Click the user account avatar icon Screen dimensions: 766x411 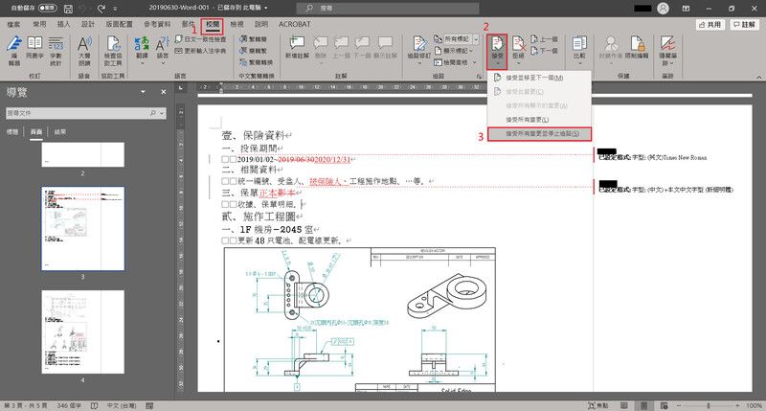click(x=663, y=9)
